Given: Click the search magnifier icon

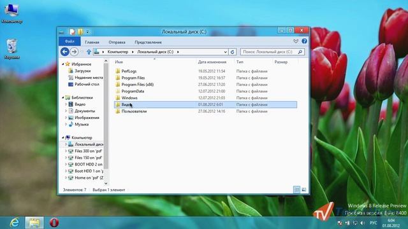Looking at the screenshot, I should (300, 52).
